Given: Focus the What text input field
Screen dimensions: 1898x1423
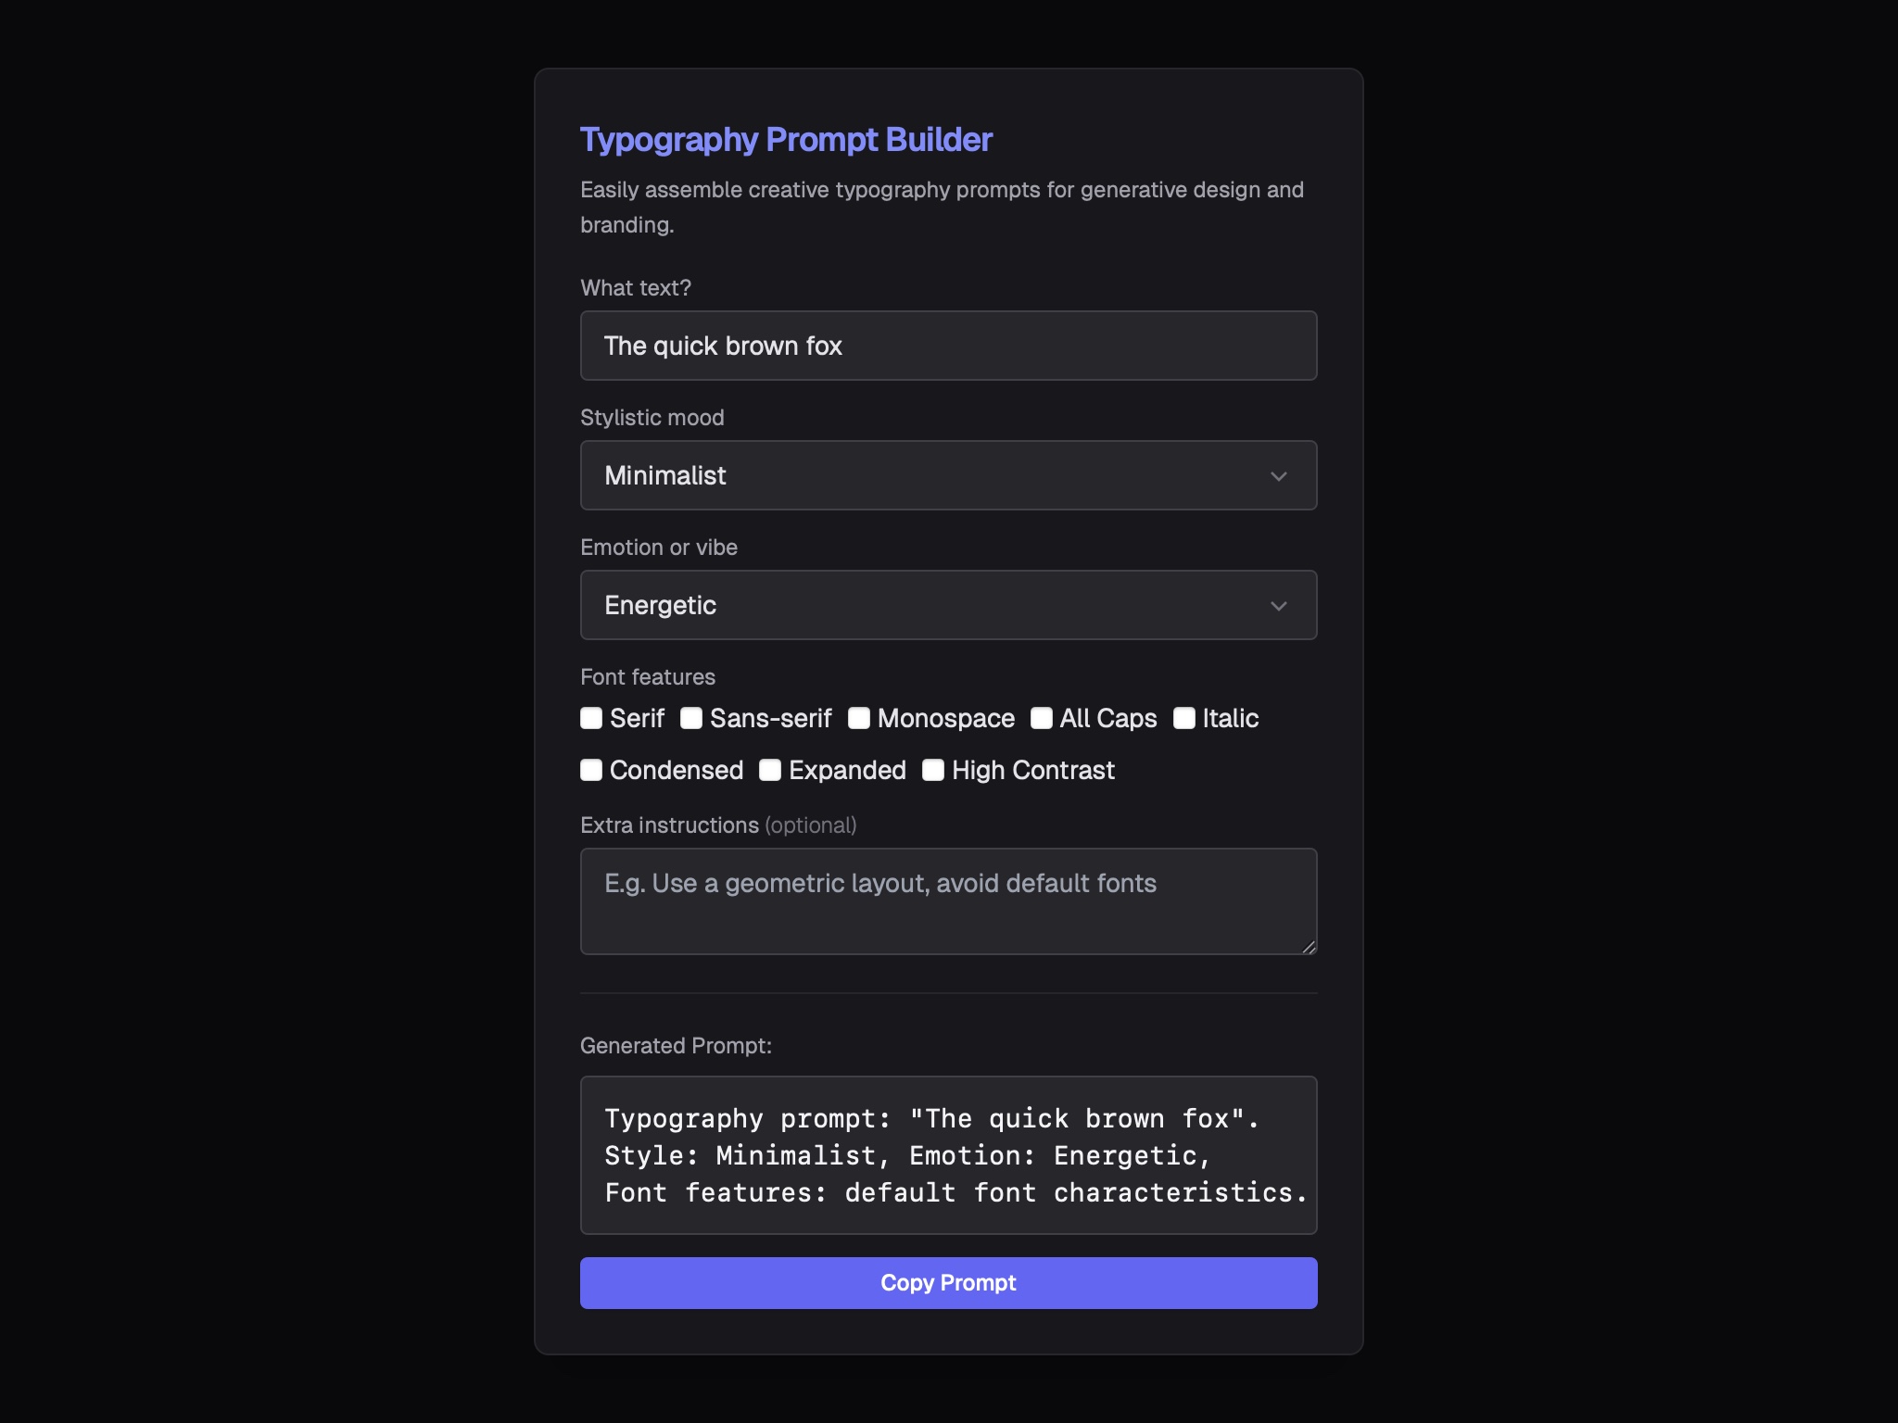Looking at the screenshot, I should [948, 345].
